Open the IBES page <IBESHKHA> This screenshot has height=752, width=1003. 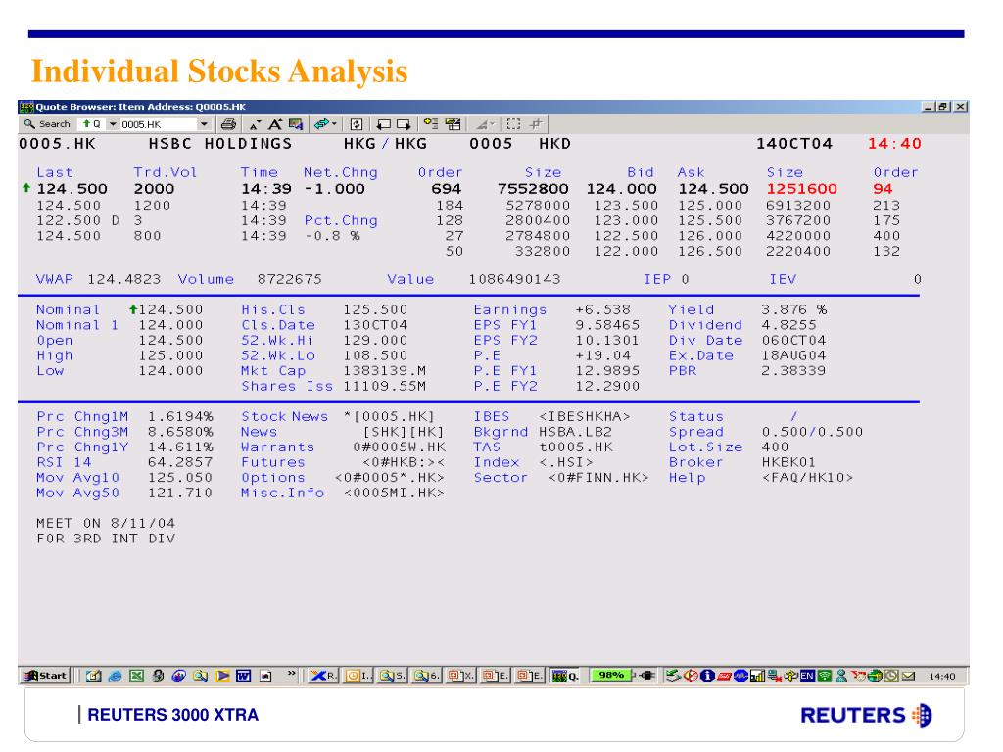coord(584,417)
